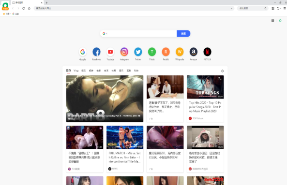Select the feed tab right after Vlog

click(83, 71)
